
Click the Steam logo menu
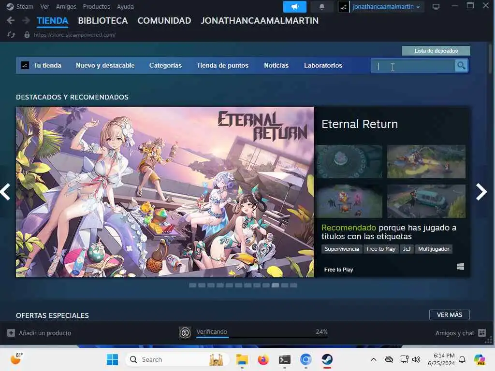10,7
